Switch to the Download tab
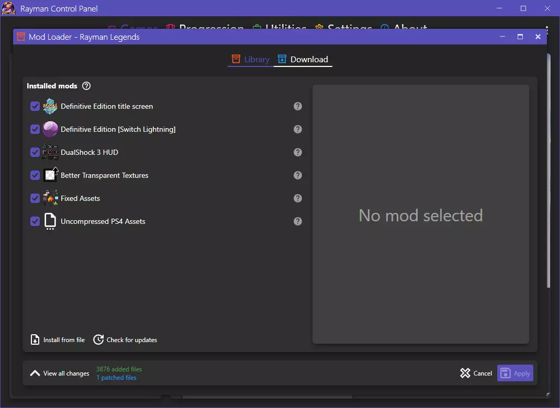Viewport: 560px width, 408px height. coord(303,59)
